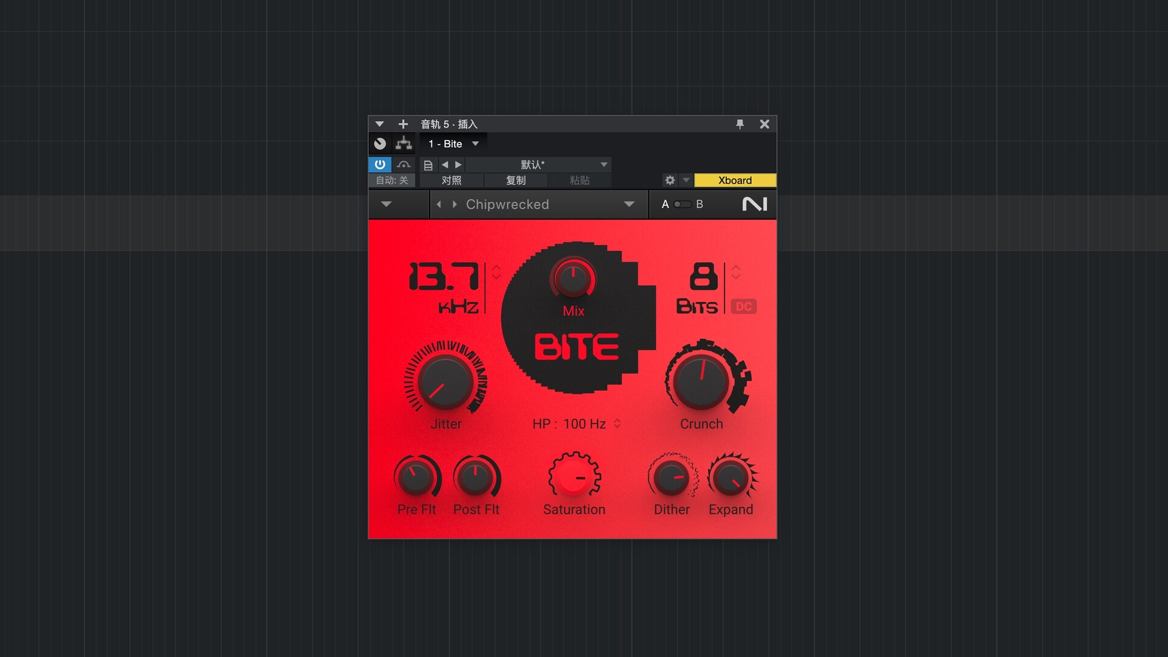Open plugin settings via the gear icon
Image resolution: width=1168 pixels, height=657 pixels.
669,180
